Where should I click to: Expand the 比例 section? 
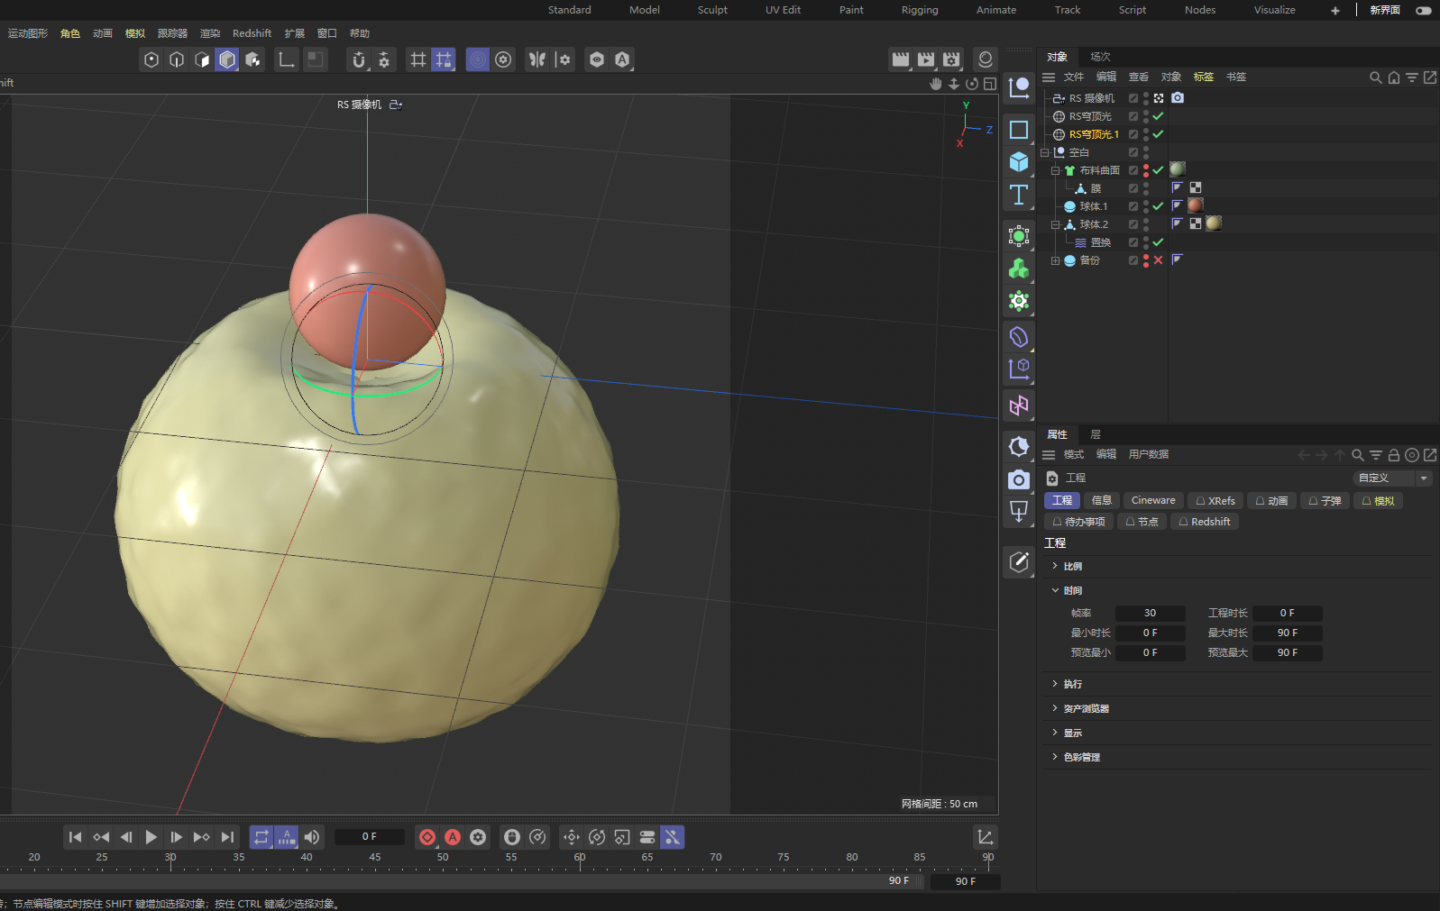pos(1055,566)
